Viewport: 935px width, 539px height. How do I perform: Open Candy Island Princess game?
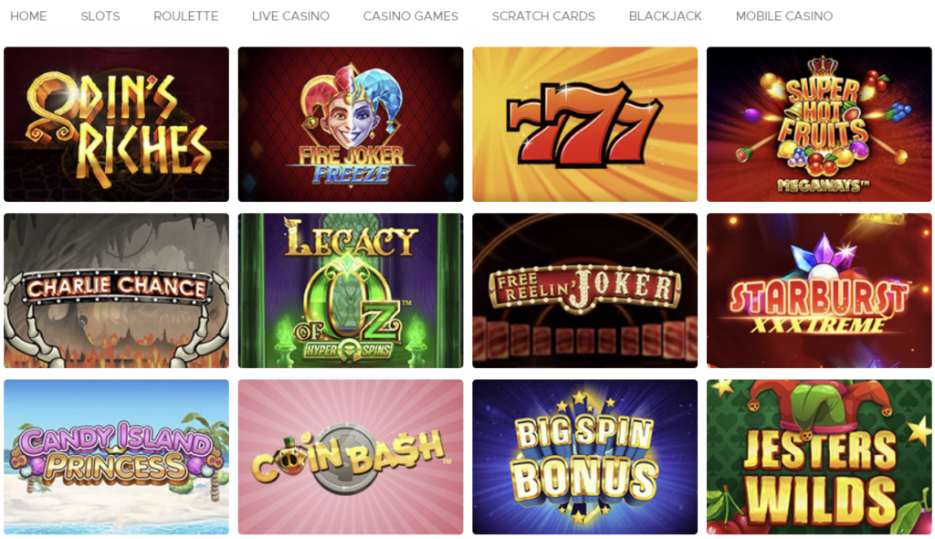[116, 457]
